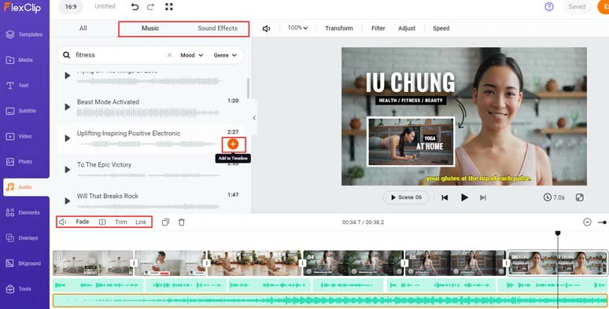Switch to the Sound Effects tab

(x=217, y=28)
